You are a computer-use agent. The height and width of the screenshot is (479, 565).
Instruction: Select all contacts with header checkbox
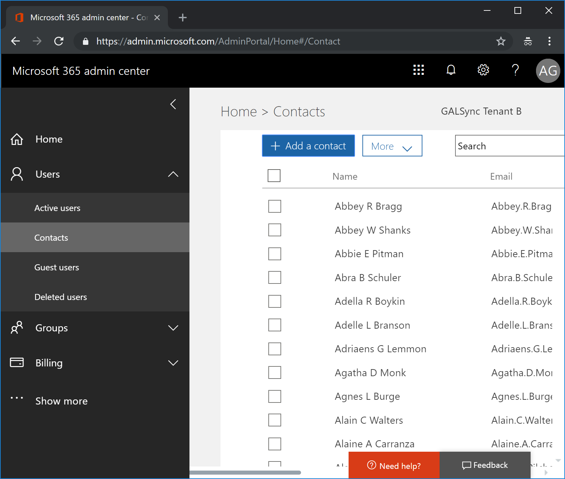[x=274, y=176]
